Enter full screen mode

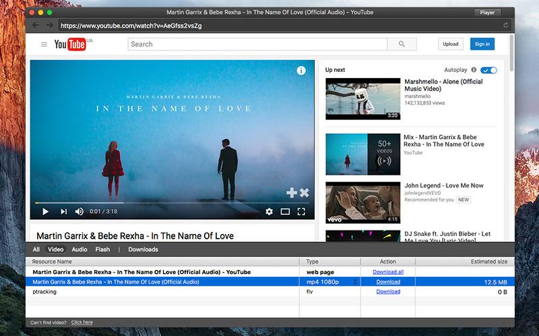click(301, 212)
